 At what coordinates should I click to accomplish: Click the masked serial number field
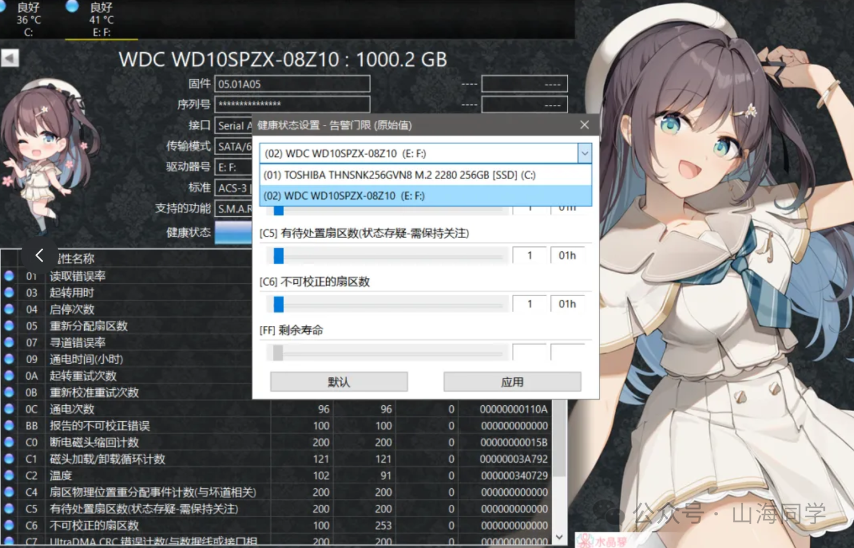pos(292,104)
